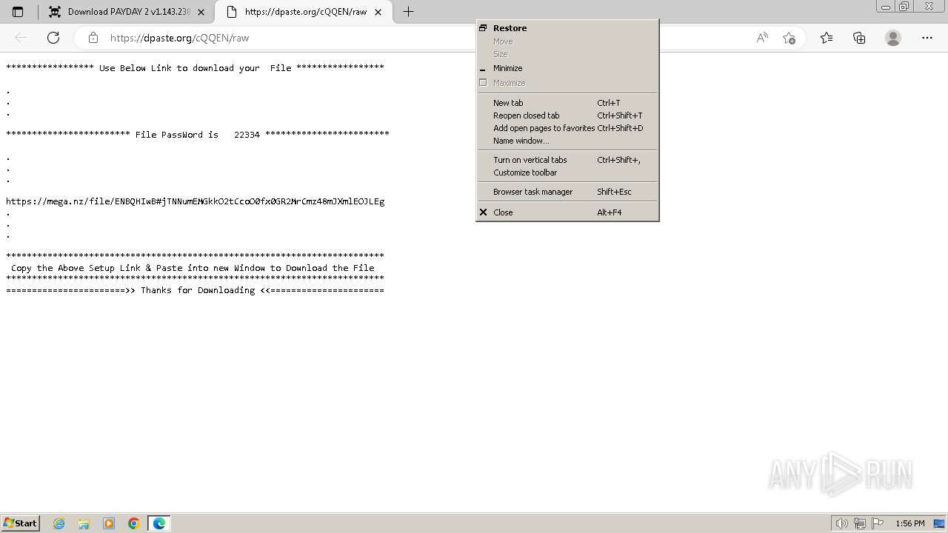Open network connection tray icon
This screenshot has width=948, height=533.
point(860,523)
